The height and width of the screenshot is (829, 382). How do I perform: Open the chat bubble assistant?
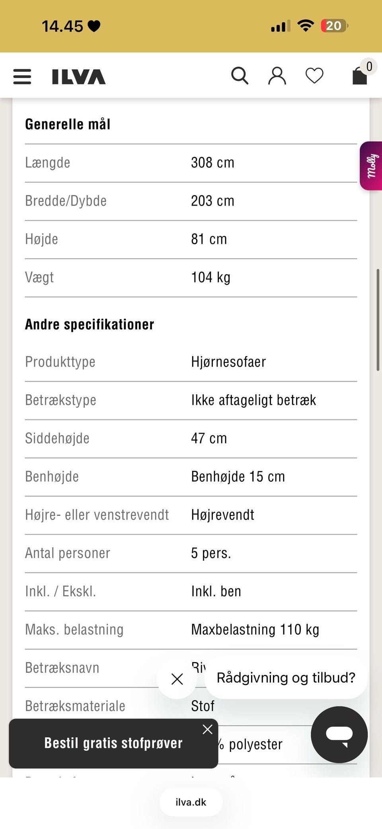pyautogui.click(x=339, y=735)
